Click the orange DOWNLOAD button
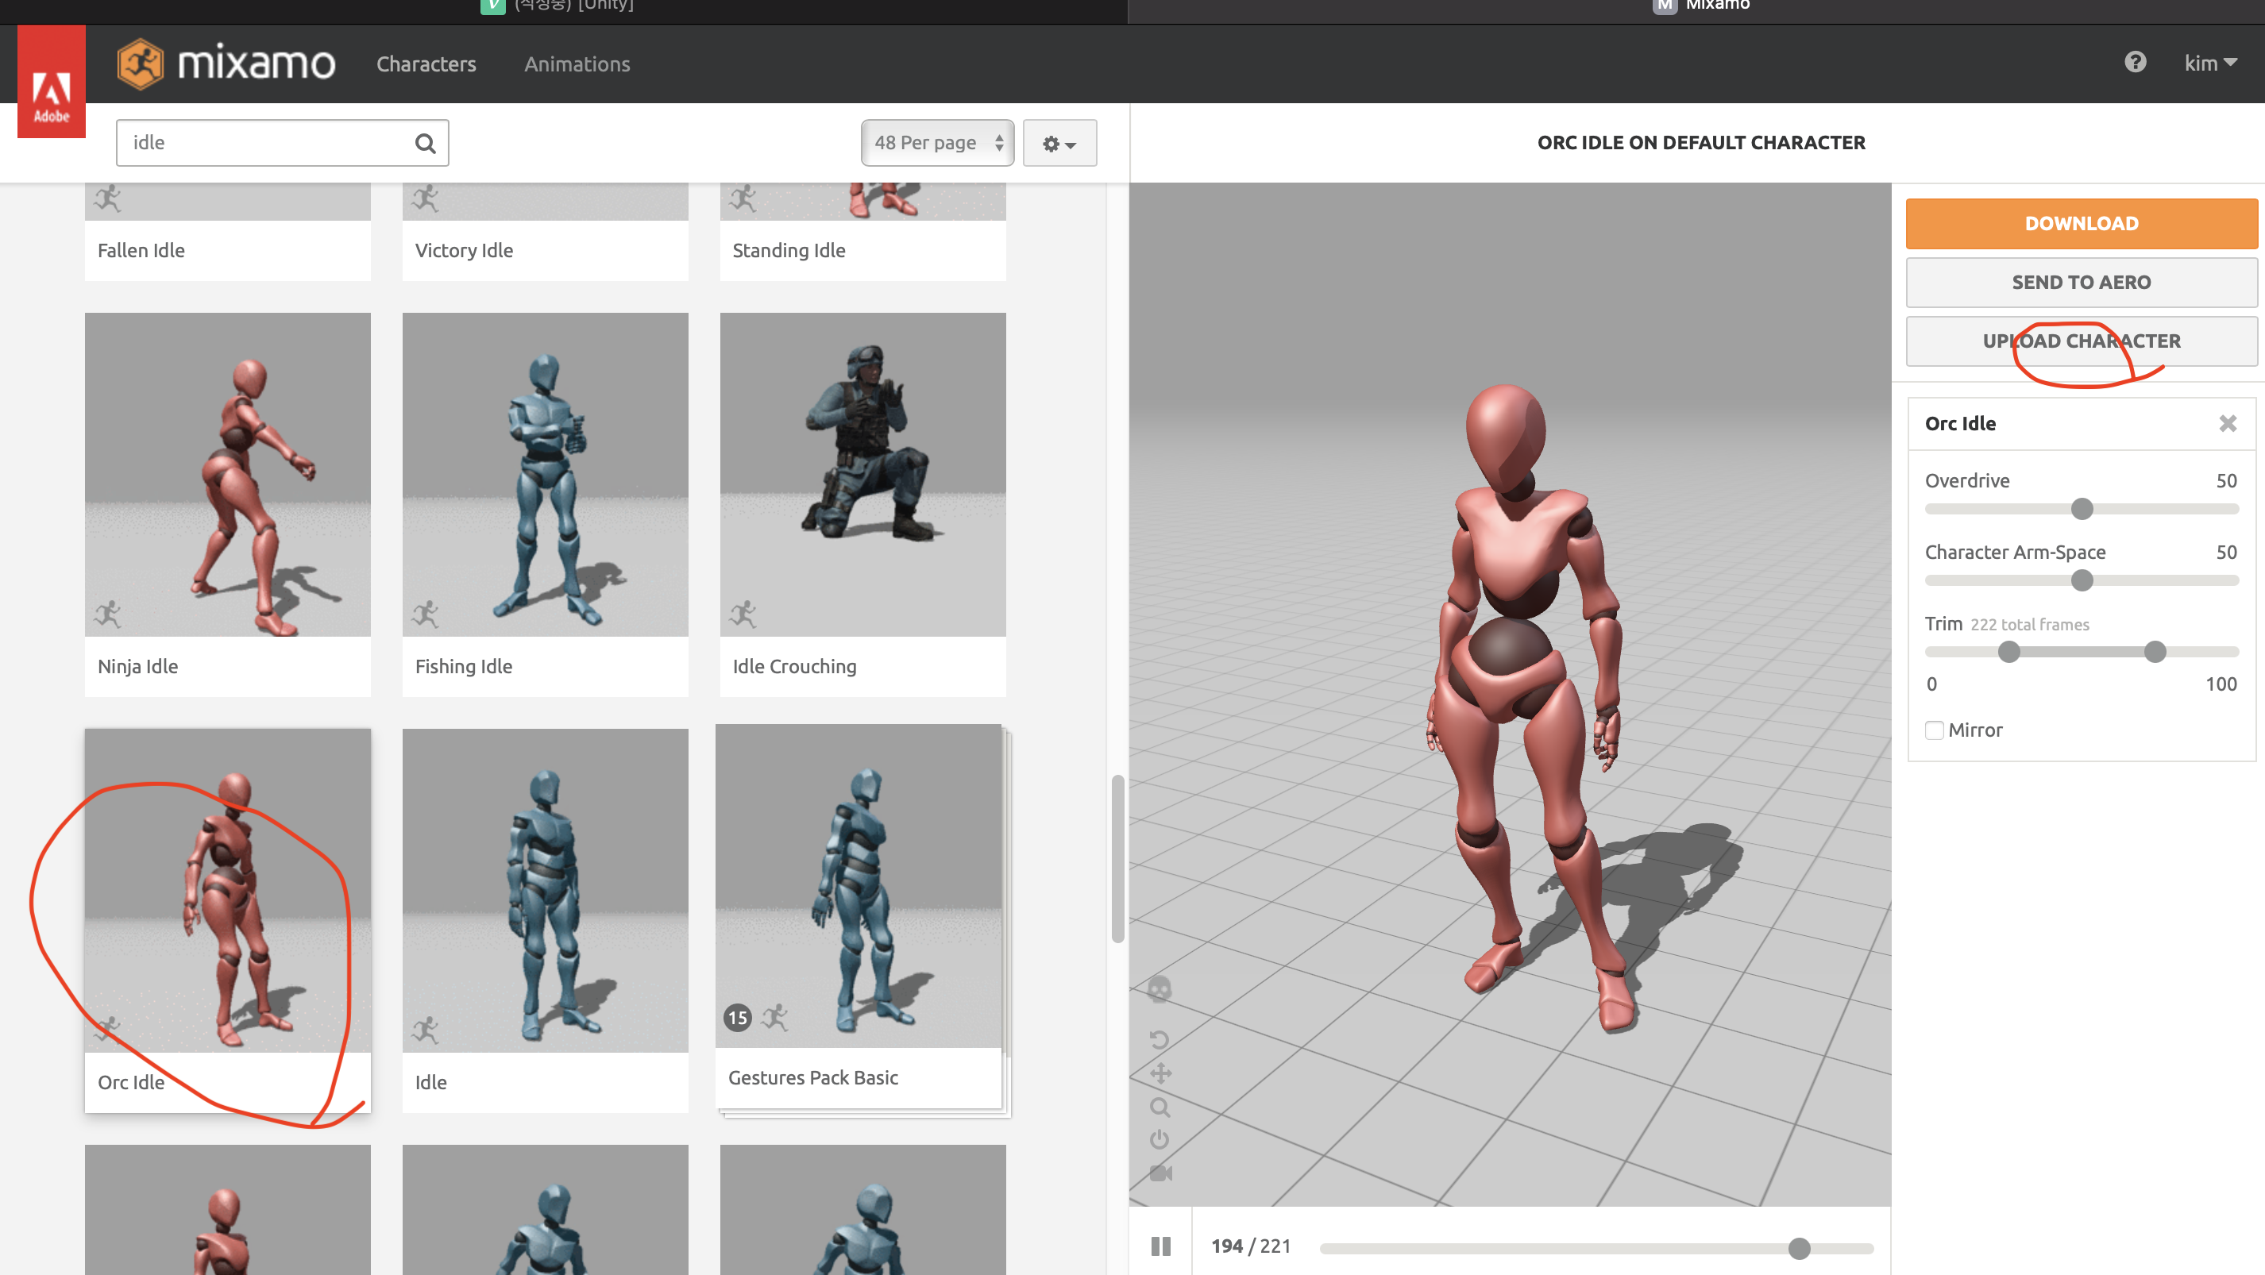This screenshot has height=1275, width=2265. point(2081,223)
